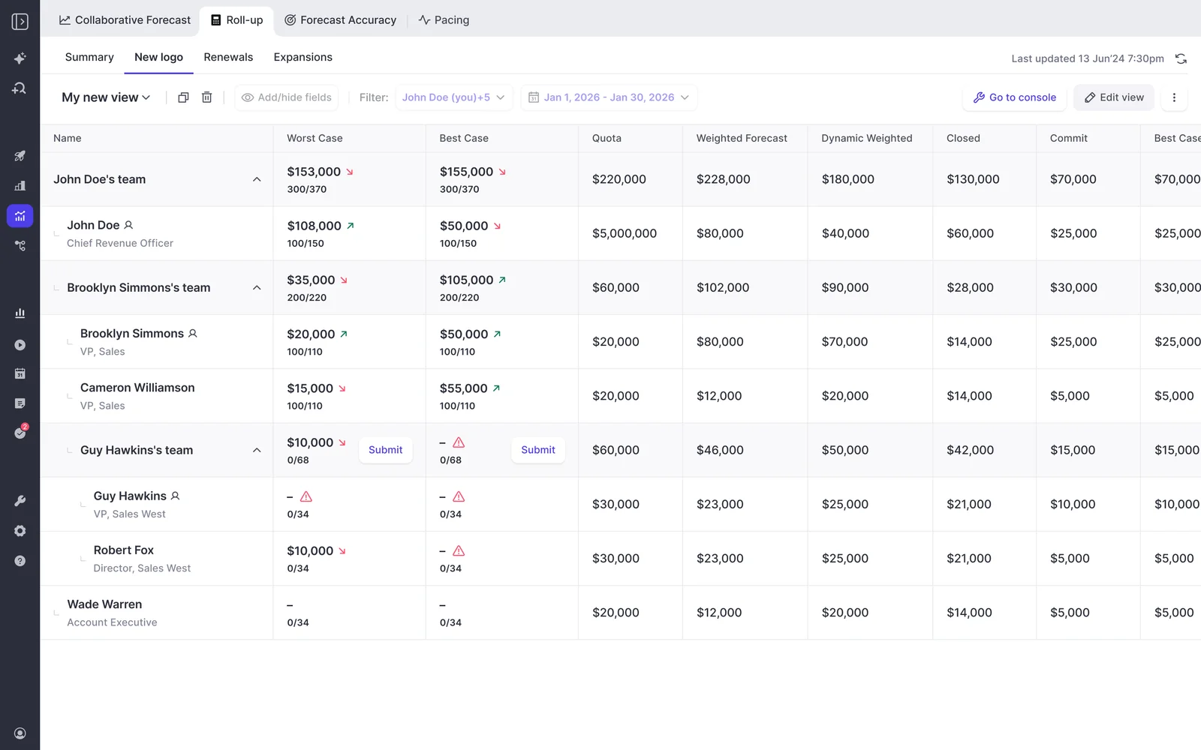Open the settings gear in sidebar
The height and width of the screenshot is (750, 1201).
pos(20,531)
